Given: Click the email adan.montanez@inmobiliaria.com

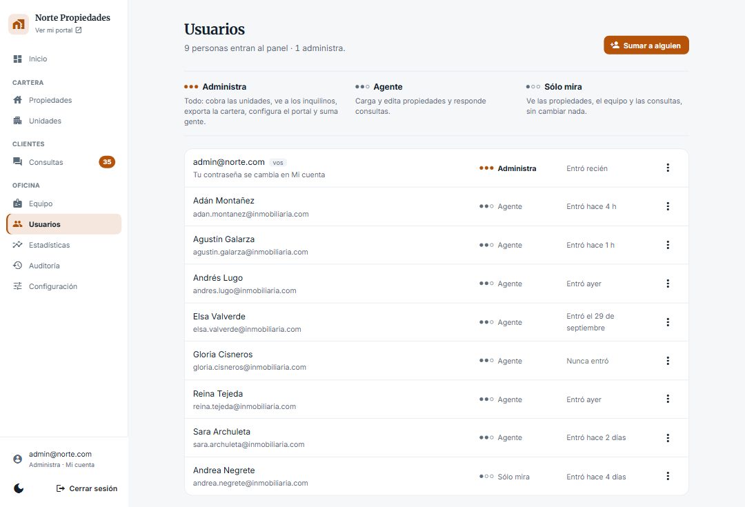Looking at the screenshot, I should (x=251, y=214).
